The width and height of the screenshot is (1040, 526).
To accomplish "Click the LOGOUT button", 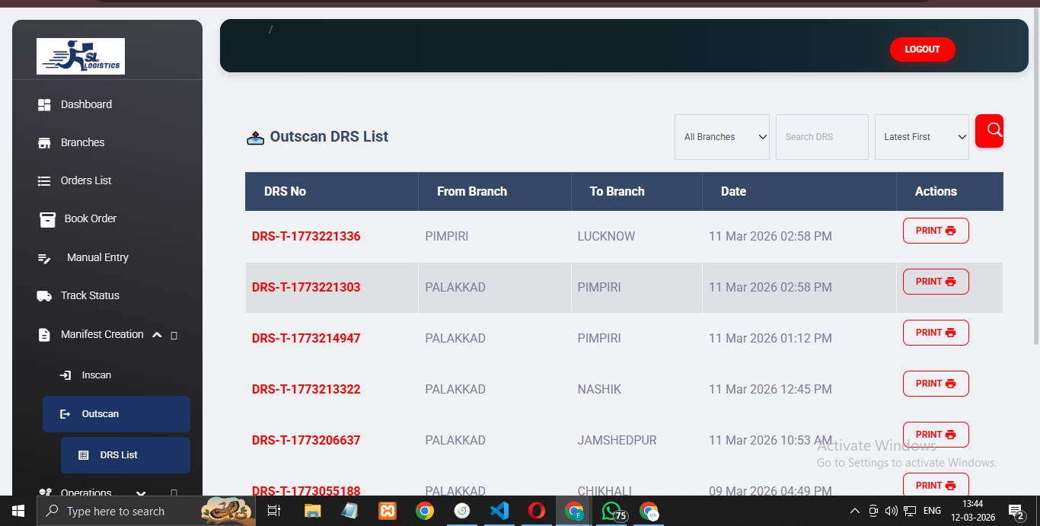I will click(x=922, y=49).
